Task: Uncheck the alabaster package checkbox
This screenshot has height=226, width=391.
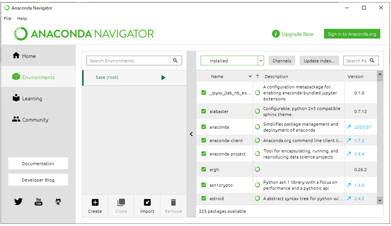Action: 204,111
